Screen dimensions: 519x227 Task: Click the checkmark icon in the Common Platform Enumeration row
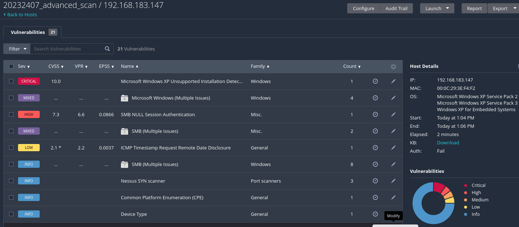375,197
